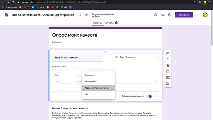213x120 pixels.
Task: Select the Назови 5 моих сильных качеств question
Action: tap(70, 108)
